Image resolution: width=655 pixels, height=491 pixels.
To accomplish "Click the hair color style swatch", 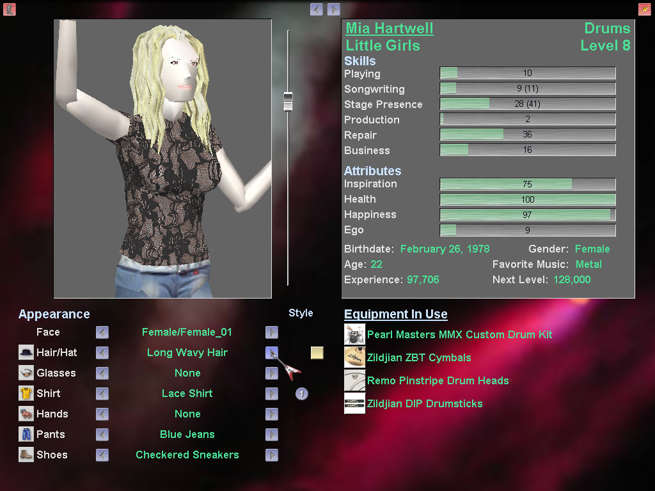I will [x=317, y=353].
